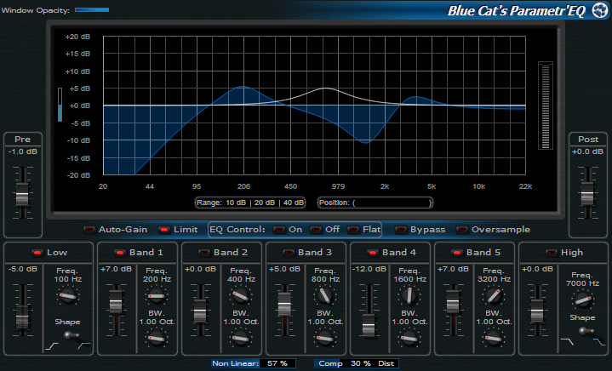The width and height of the screenshot is (612, 371).
Task: Click the Low band 100 Hz value
Action: click(68, 279)
